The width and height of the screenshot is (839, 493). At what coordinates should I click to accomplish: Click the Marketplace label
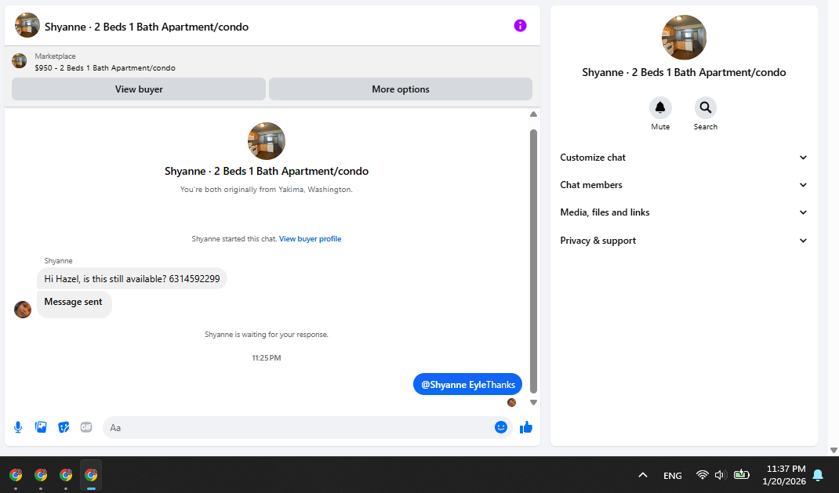point(55,56)
